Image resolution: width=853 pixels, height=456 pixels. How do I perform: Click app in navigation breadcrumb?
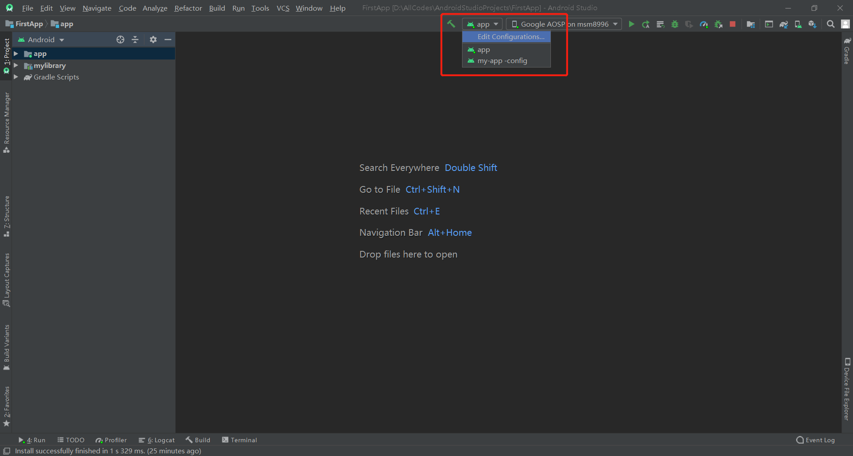coord(62,24)
